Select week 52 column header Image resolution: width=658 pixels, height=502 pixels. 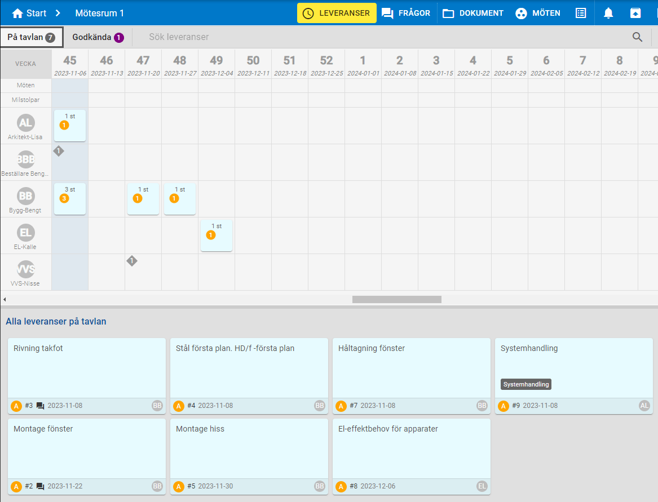click(326, 64)
